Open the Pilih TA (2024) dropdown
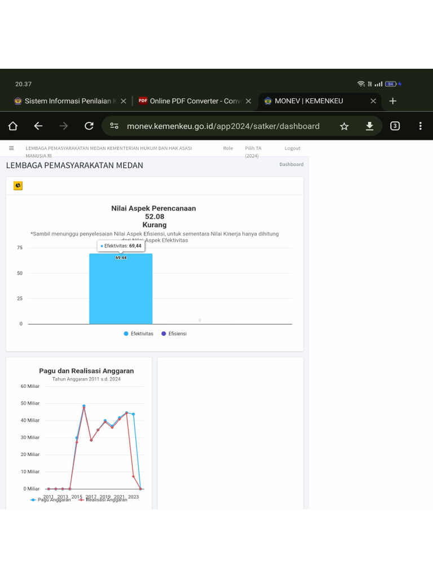The image size is (433, 578). point(253,151)
